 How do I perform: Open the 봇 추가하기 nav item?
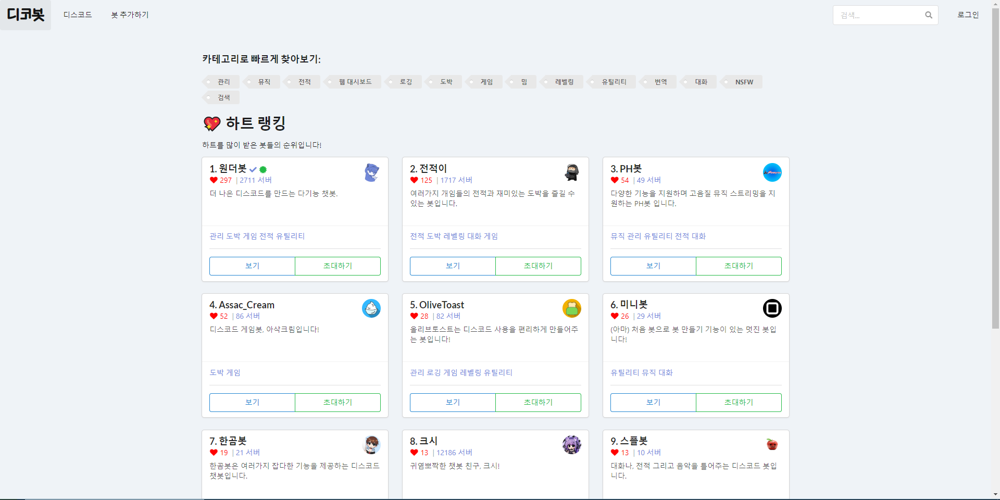[130, 15]
